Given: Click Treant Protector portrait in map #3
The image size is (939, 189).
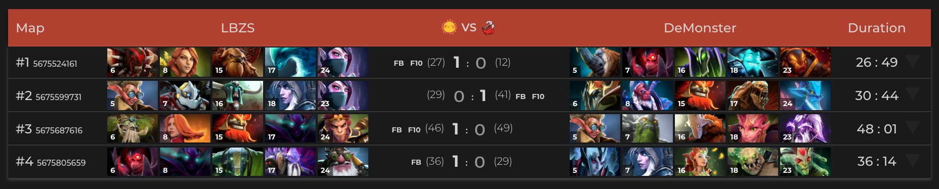Looking at the screenshot, I should 133,129.
